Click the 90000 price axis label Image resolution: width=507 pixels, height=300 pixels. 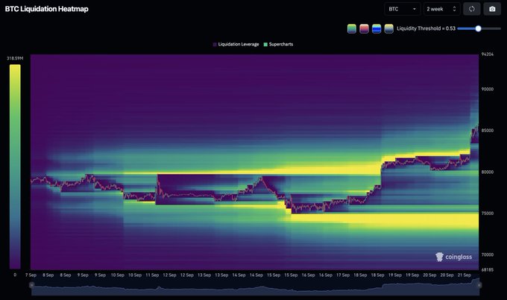[x=488, y=89]
